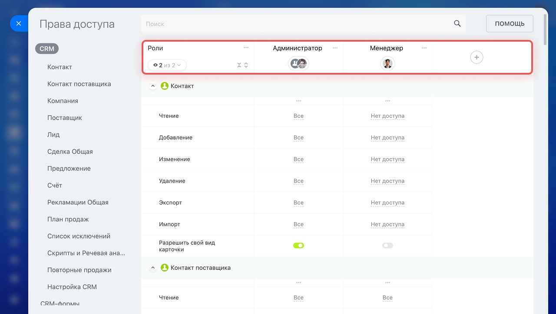Click Менеджер user avatar
The width and height of the screenshot is (556, 314).
coord(387,64)
